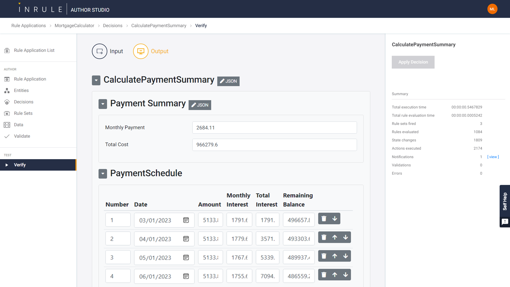This screenshot has height=287, width=510.
Task: Move payment row 3 down
Action: click(x=345, y=256)
